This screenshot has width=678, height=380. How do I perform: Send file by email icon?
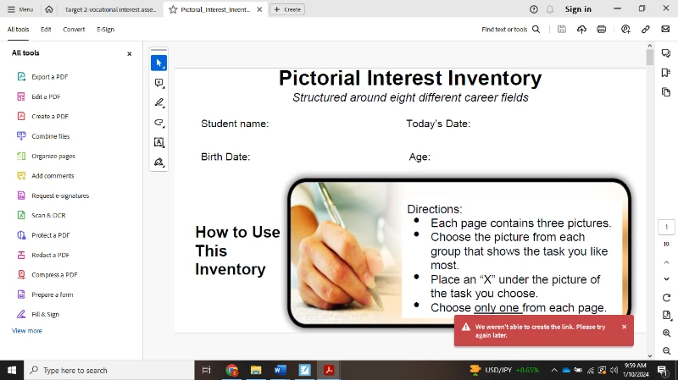[x=665, y=30]
